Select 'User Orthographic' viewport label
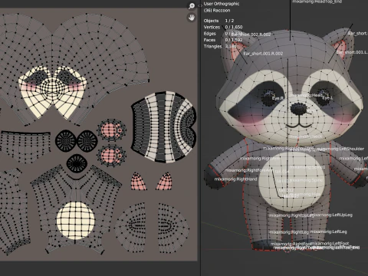The height and width of the screenshot is (276, 368). [x=222, y=4]
